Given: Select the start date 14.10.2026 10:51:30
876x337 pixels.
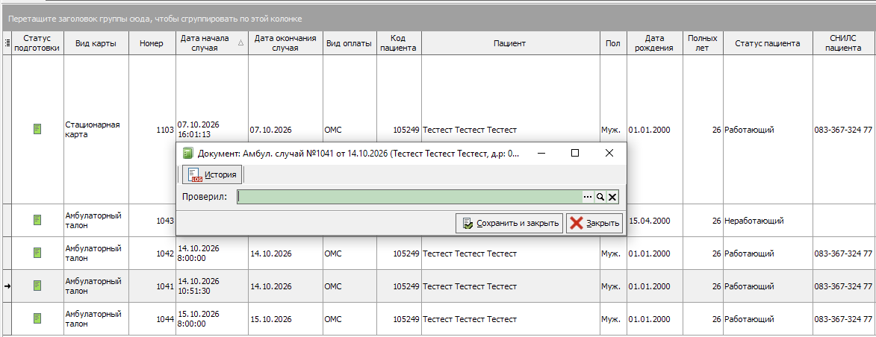Looking at the screenshot, I should click(212, 286).
